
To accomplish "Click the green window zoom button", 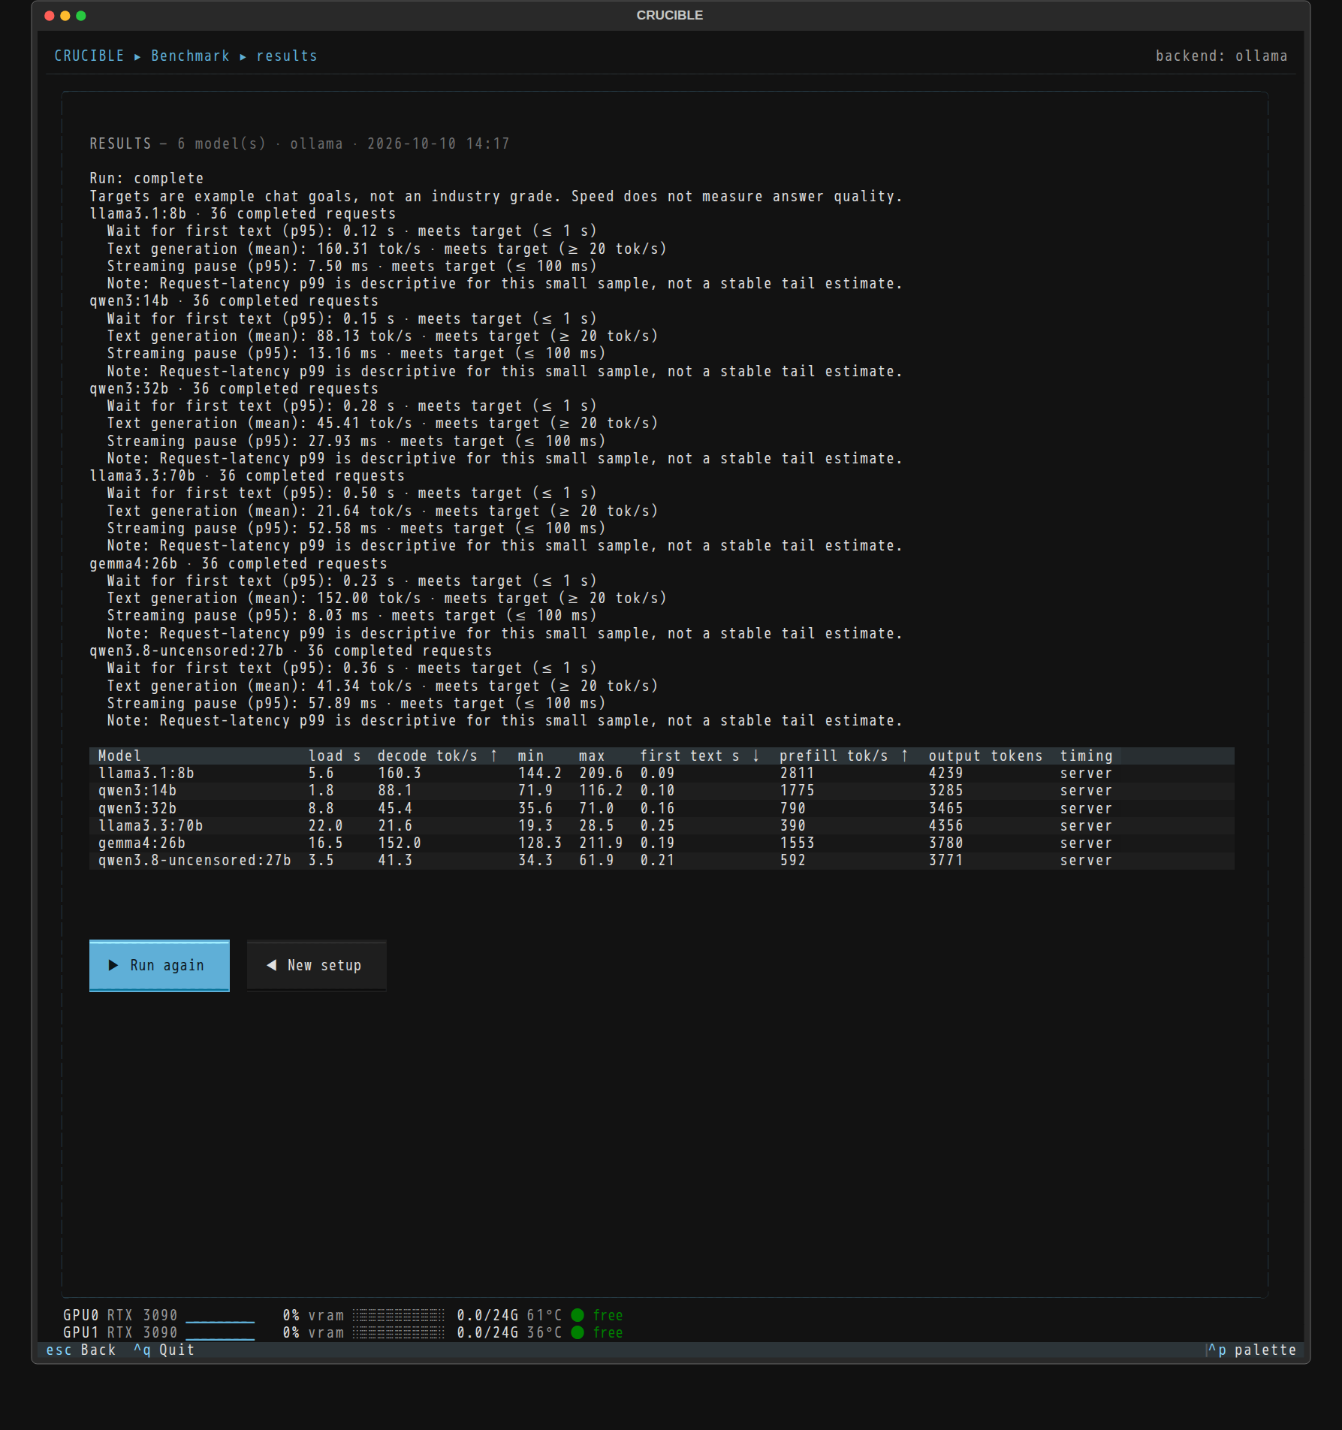I will tap(81, 15).
